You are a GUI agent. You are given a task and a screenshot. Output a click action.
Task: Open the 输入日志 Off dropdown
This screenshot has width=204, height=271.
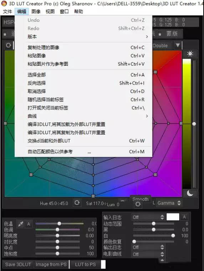click(148, 217)
